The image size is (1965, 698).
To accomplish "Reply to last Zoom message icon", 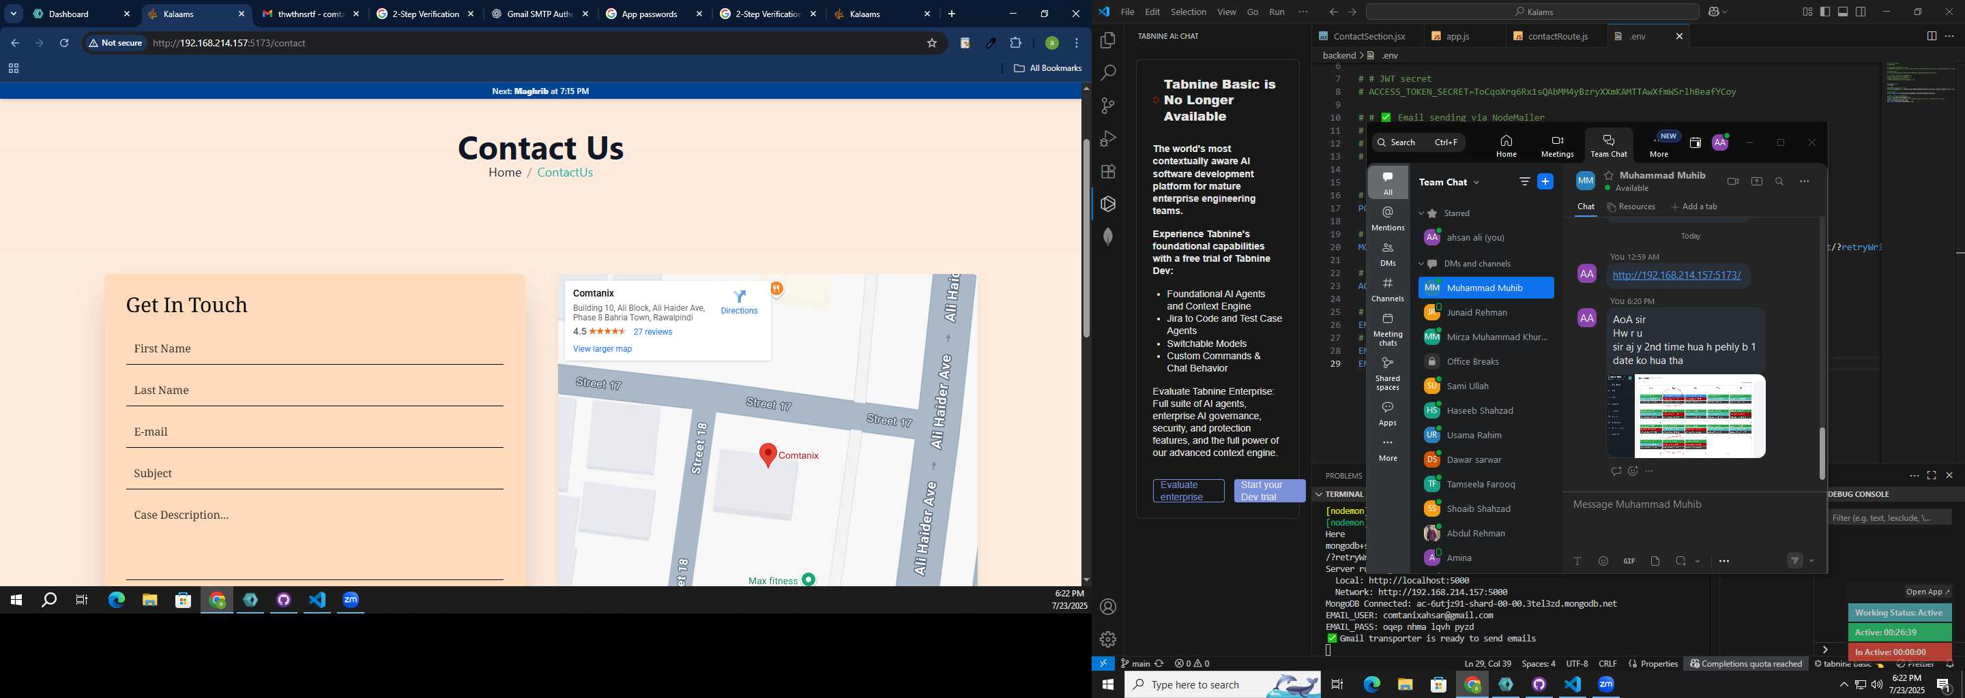I will [x=1616, y=472].
